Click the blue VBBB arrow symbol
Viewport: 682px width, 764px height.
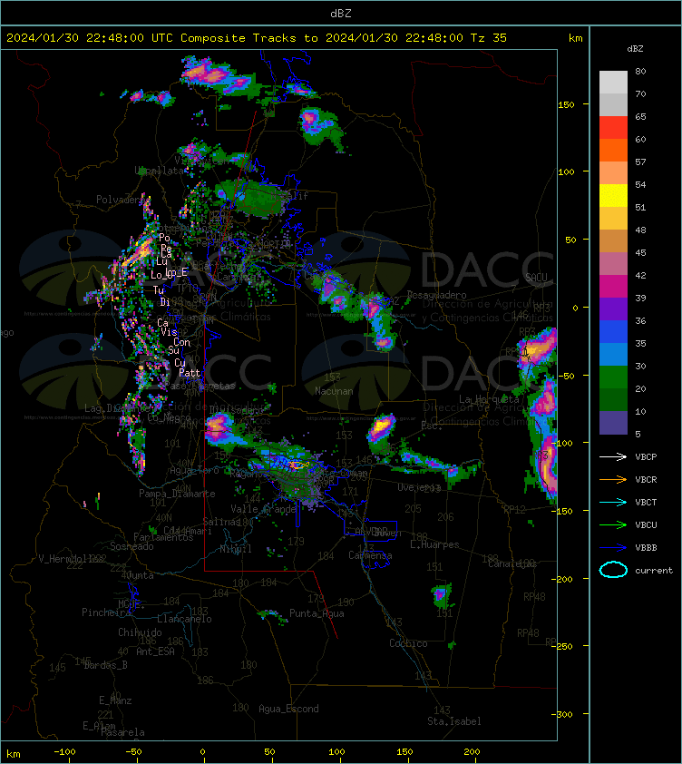(x=613, y=548)
